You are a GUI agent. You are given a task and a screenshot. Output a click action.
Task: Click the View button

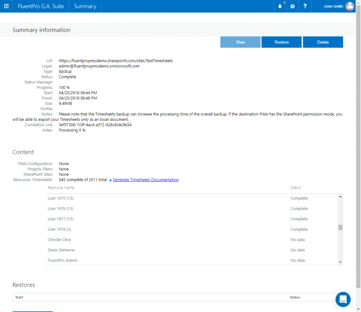tap(240, 42)
